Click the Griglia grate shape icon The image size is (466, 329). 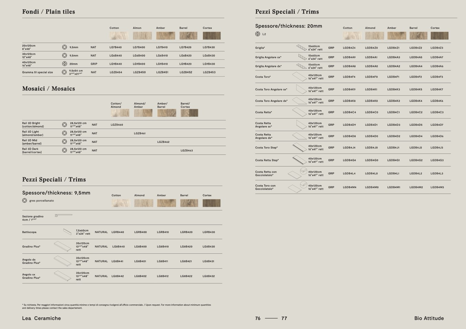[301, 48]
